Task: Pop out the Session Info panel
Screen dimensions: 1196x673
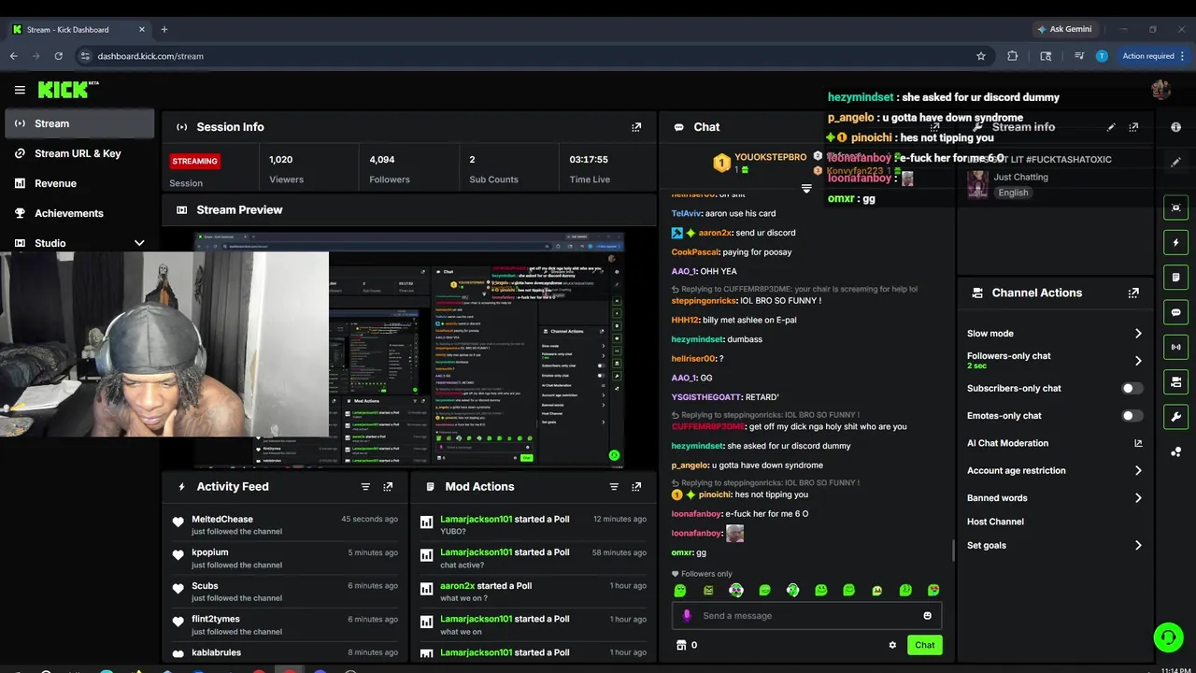Action: tap(636, 127)
